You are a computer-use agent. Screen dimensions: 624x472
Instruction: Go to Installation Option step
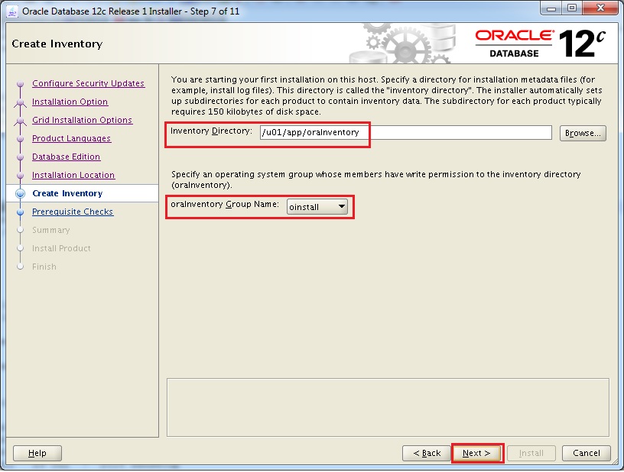tap(70, 102)
